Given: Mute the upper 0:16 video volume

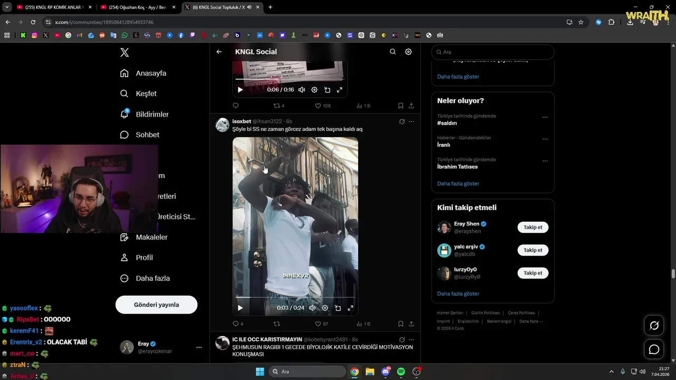Looking at the screenshot, I should pyautogui.click(x=302, y=90).
